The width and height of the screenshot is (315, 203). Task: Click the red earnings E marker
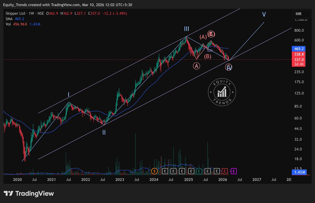224,171
